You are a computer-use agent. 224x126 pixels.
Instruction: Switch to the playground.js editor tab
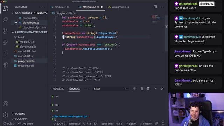pos(119,7)
